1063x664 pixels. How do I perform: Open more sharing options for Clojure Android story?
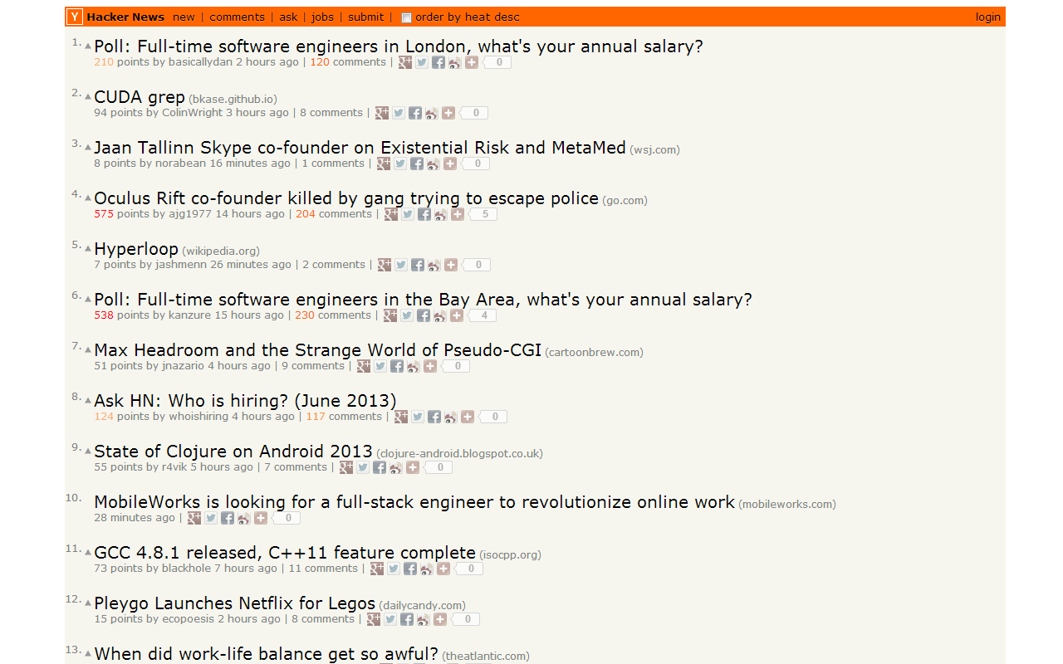click(413, 467)
